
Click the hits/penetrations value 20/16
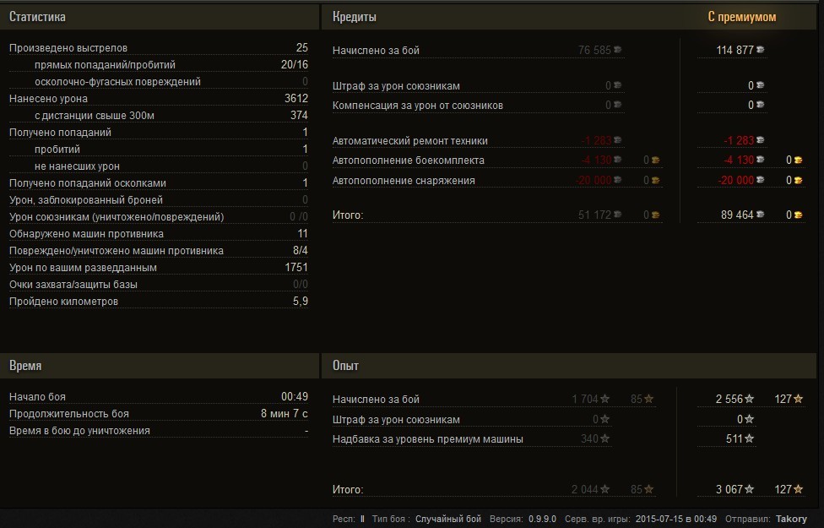coord(295,65)
